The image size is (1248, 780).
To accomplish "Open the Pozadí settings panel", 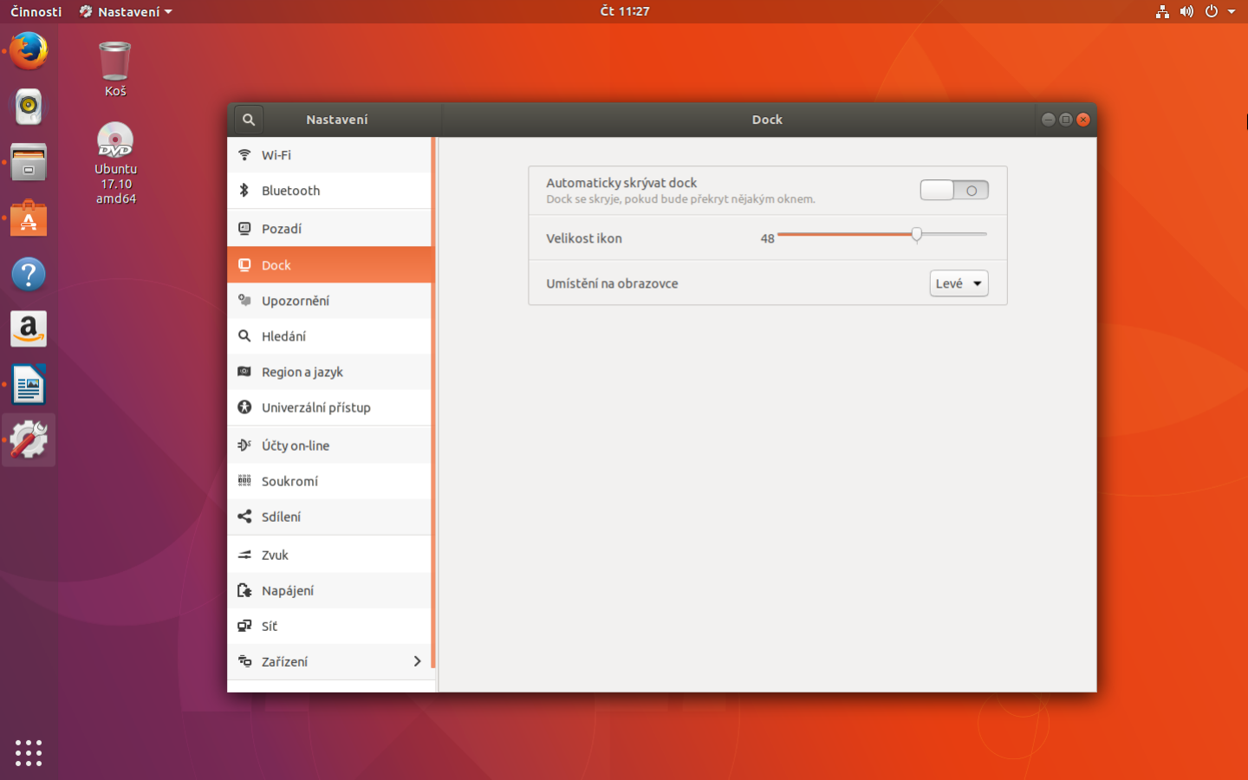I will pos(281,228).
